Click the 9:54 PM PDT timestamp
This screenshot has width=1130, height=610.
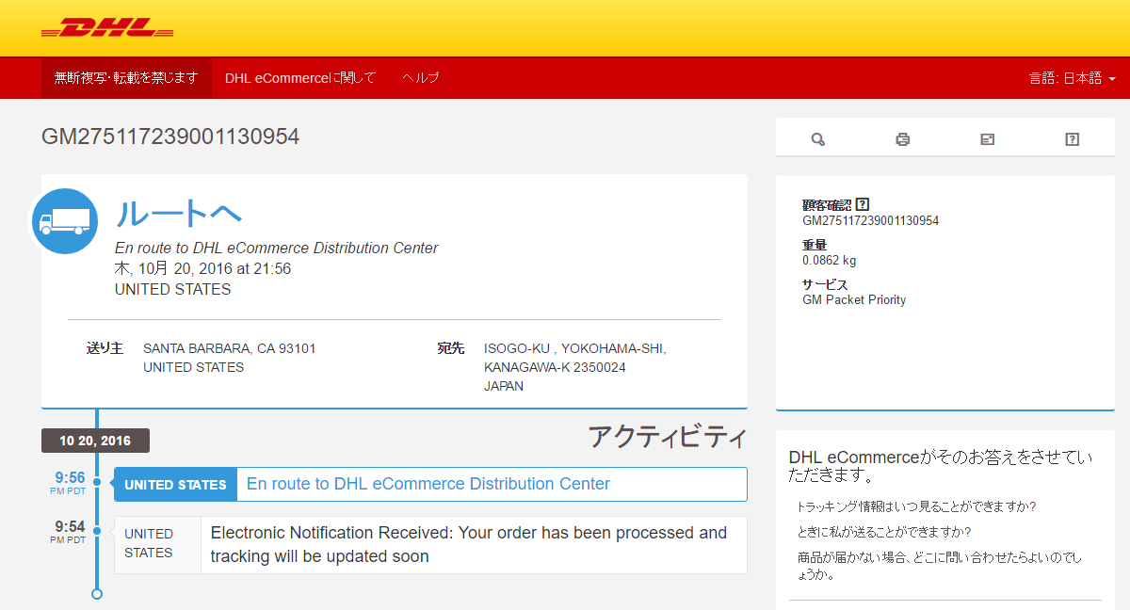pos(69,532)
